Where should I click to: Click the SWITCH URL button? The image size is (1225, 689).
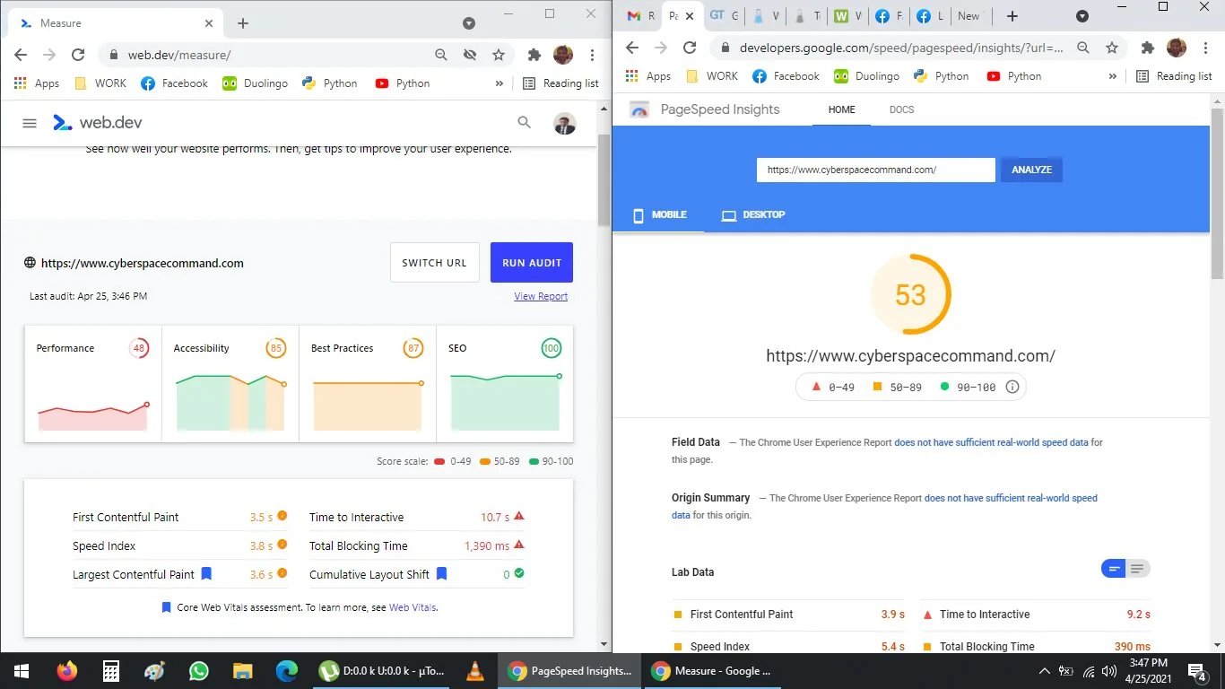[x=435, y=263]
